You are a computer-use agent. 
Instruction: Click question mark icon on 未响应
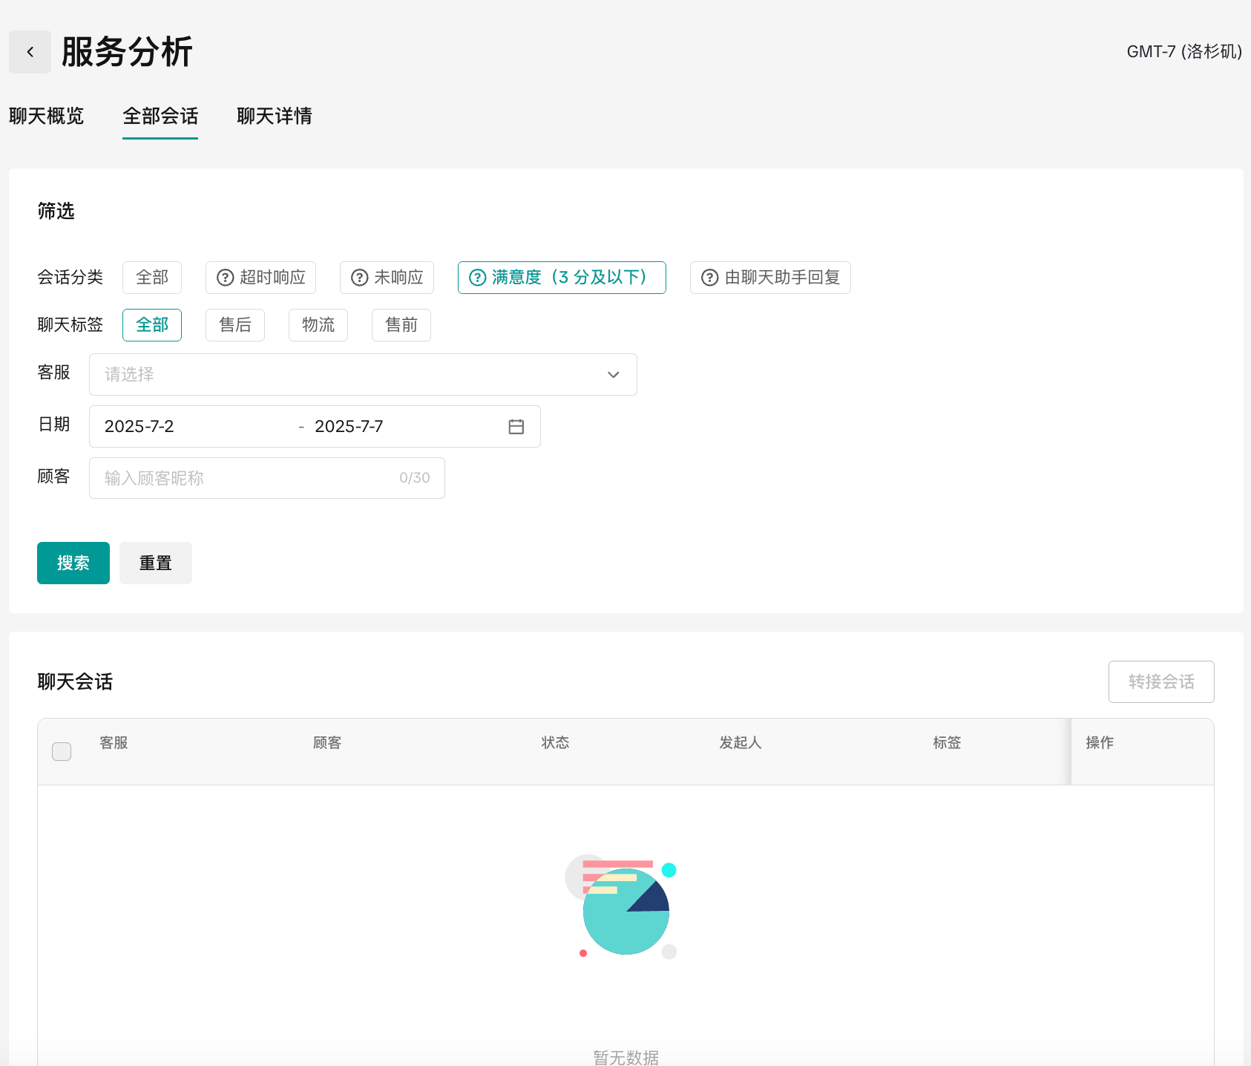tap(359, 278)
